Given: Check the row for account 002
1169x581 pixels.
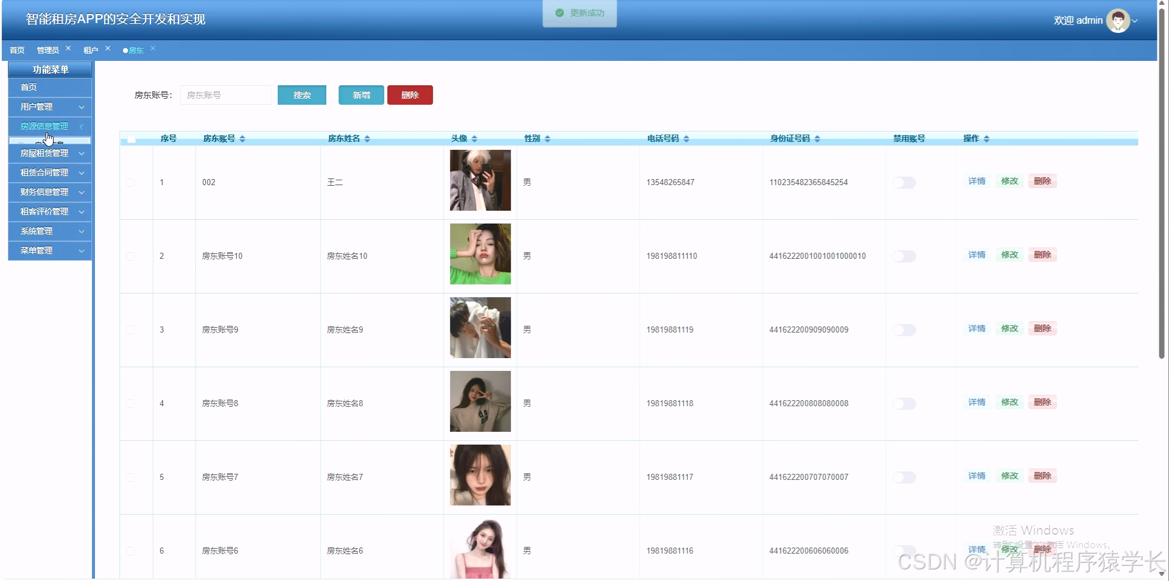Looking at the screenshot, I should (x=130, y=183).
